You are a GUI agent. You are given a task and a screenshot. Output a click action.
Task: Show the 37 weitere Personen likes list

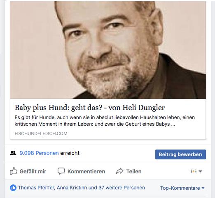[122, 188]
